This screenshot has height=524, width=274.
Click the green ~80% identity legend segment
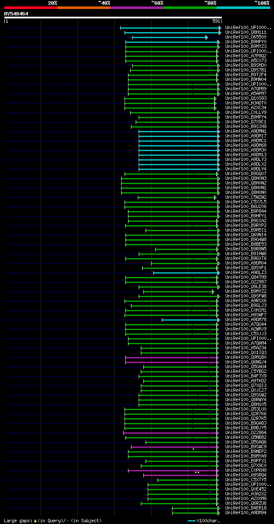(x=190, y=8)
